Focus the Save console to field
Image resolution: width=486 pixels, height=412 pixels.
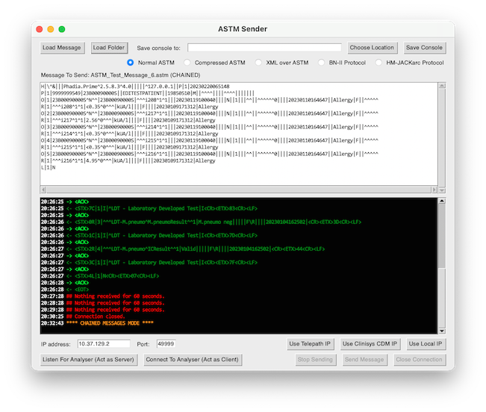264,48
